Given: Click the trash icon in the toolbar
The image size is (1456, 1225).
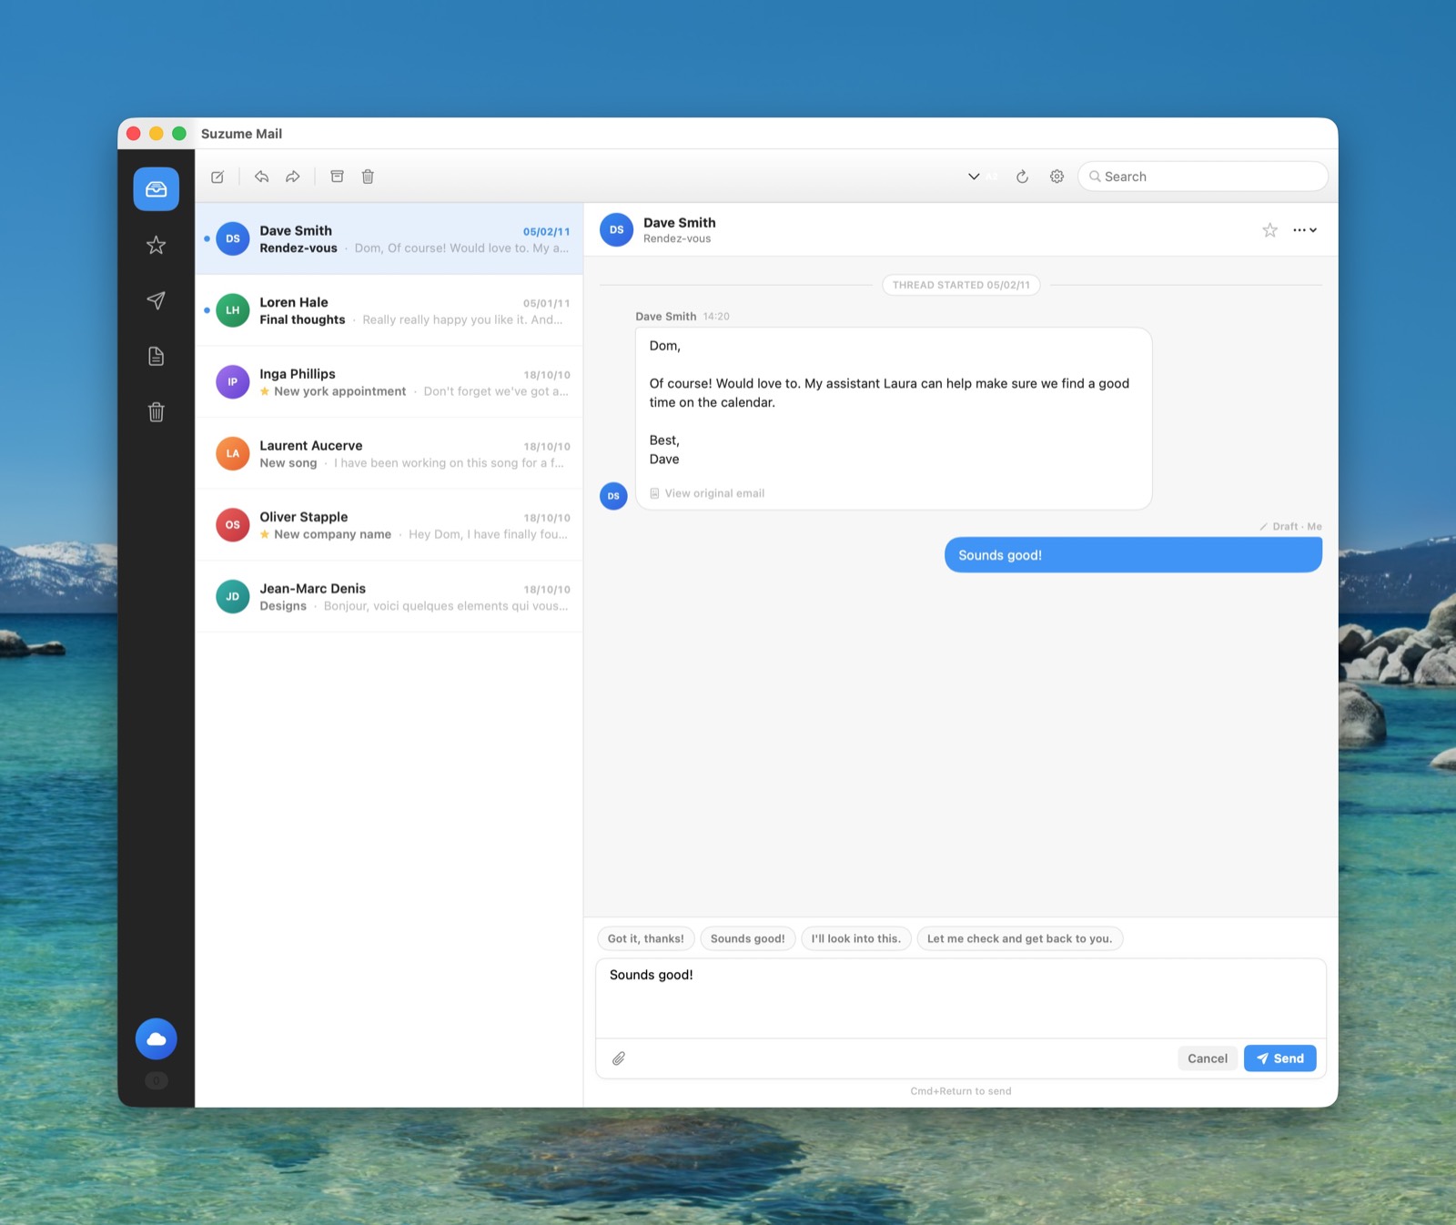Looking at the screenshot, I should click(x=368, y=177).
